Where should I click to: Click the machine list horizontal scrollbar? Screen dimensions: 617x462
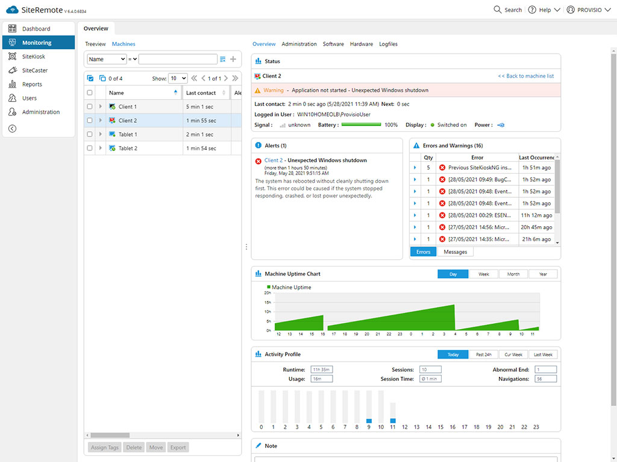click(110, 435)
